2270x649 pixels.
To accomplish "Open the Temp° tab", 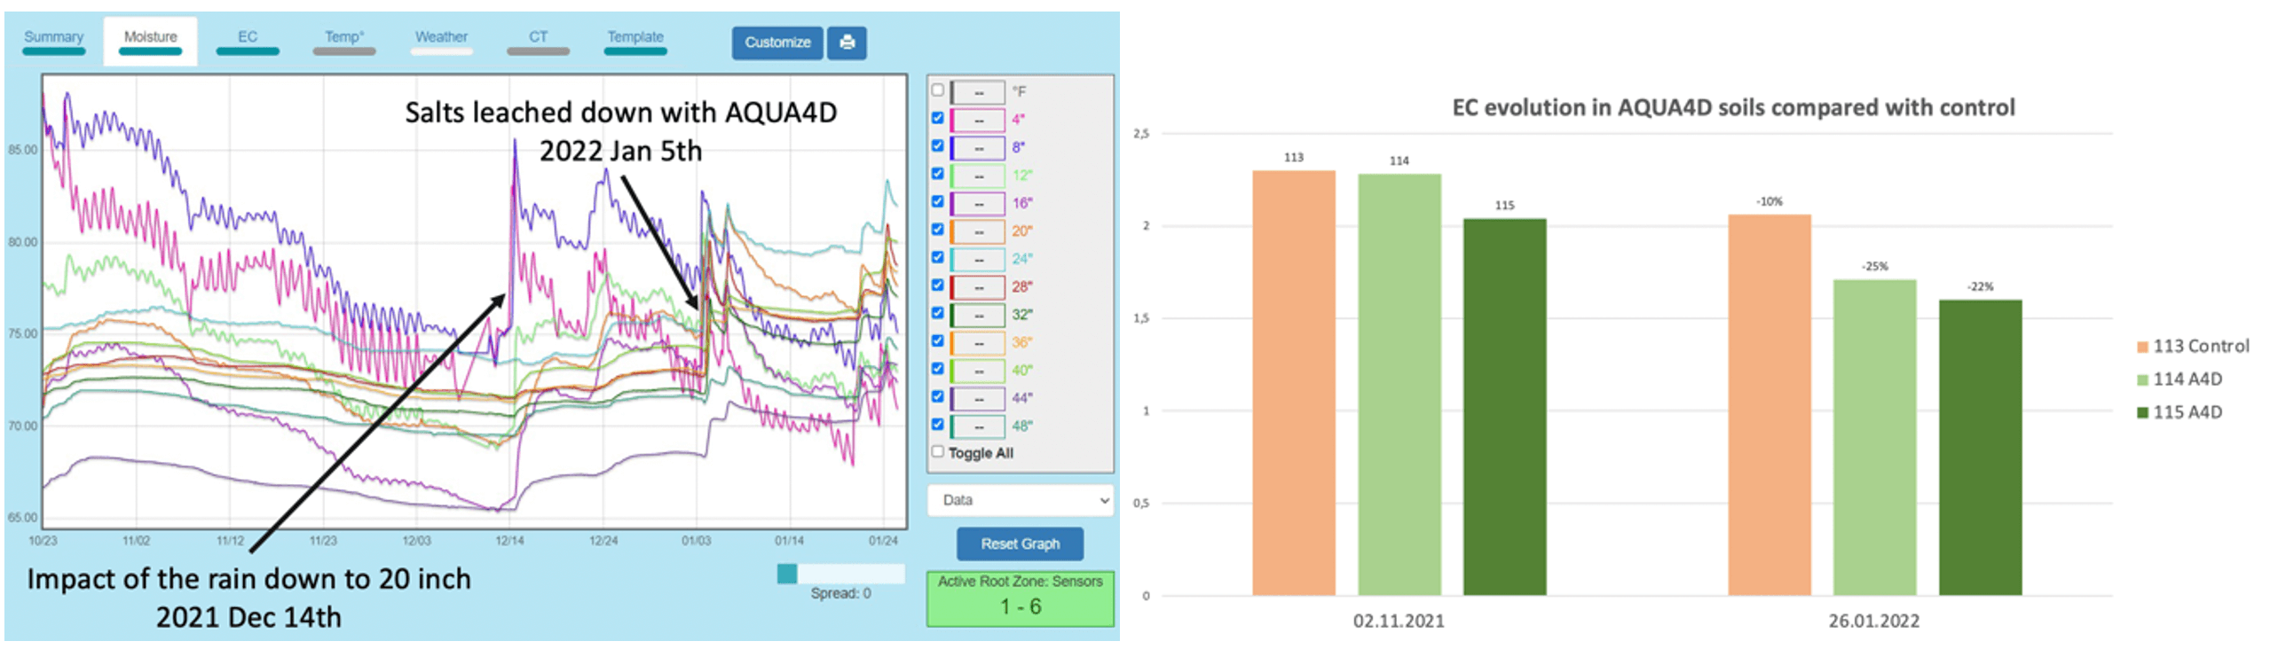I will (344, 41).
